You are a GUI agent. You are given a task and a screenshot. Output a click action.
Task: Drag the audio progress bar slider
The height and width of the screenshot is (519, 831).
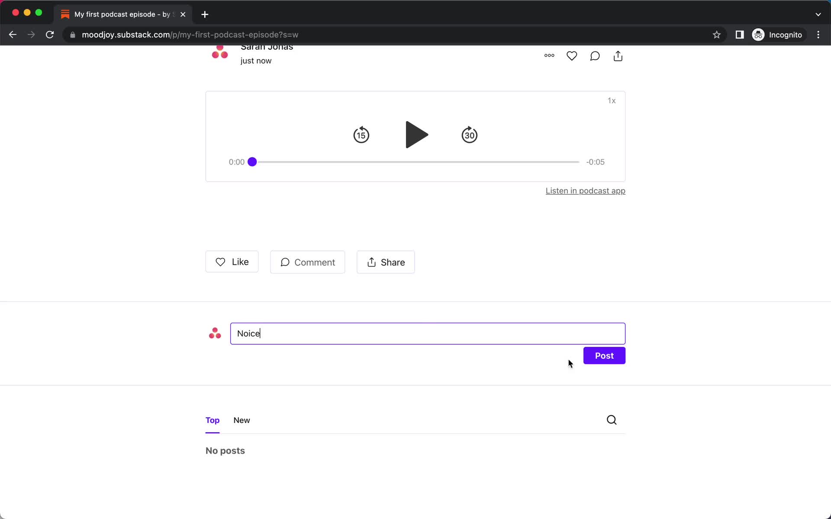point(252,161)
